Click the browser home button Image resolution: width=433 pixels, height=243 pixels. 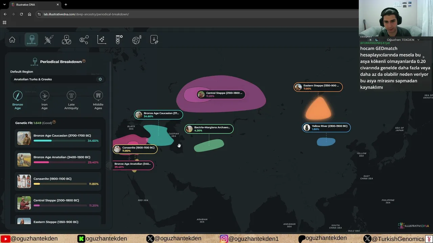coord(29,14)
